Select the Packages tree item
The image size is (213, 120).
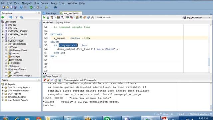pos(16,57)
